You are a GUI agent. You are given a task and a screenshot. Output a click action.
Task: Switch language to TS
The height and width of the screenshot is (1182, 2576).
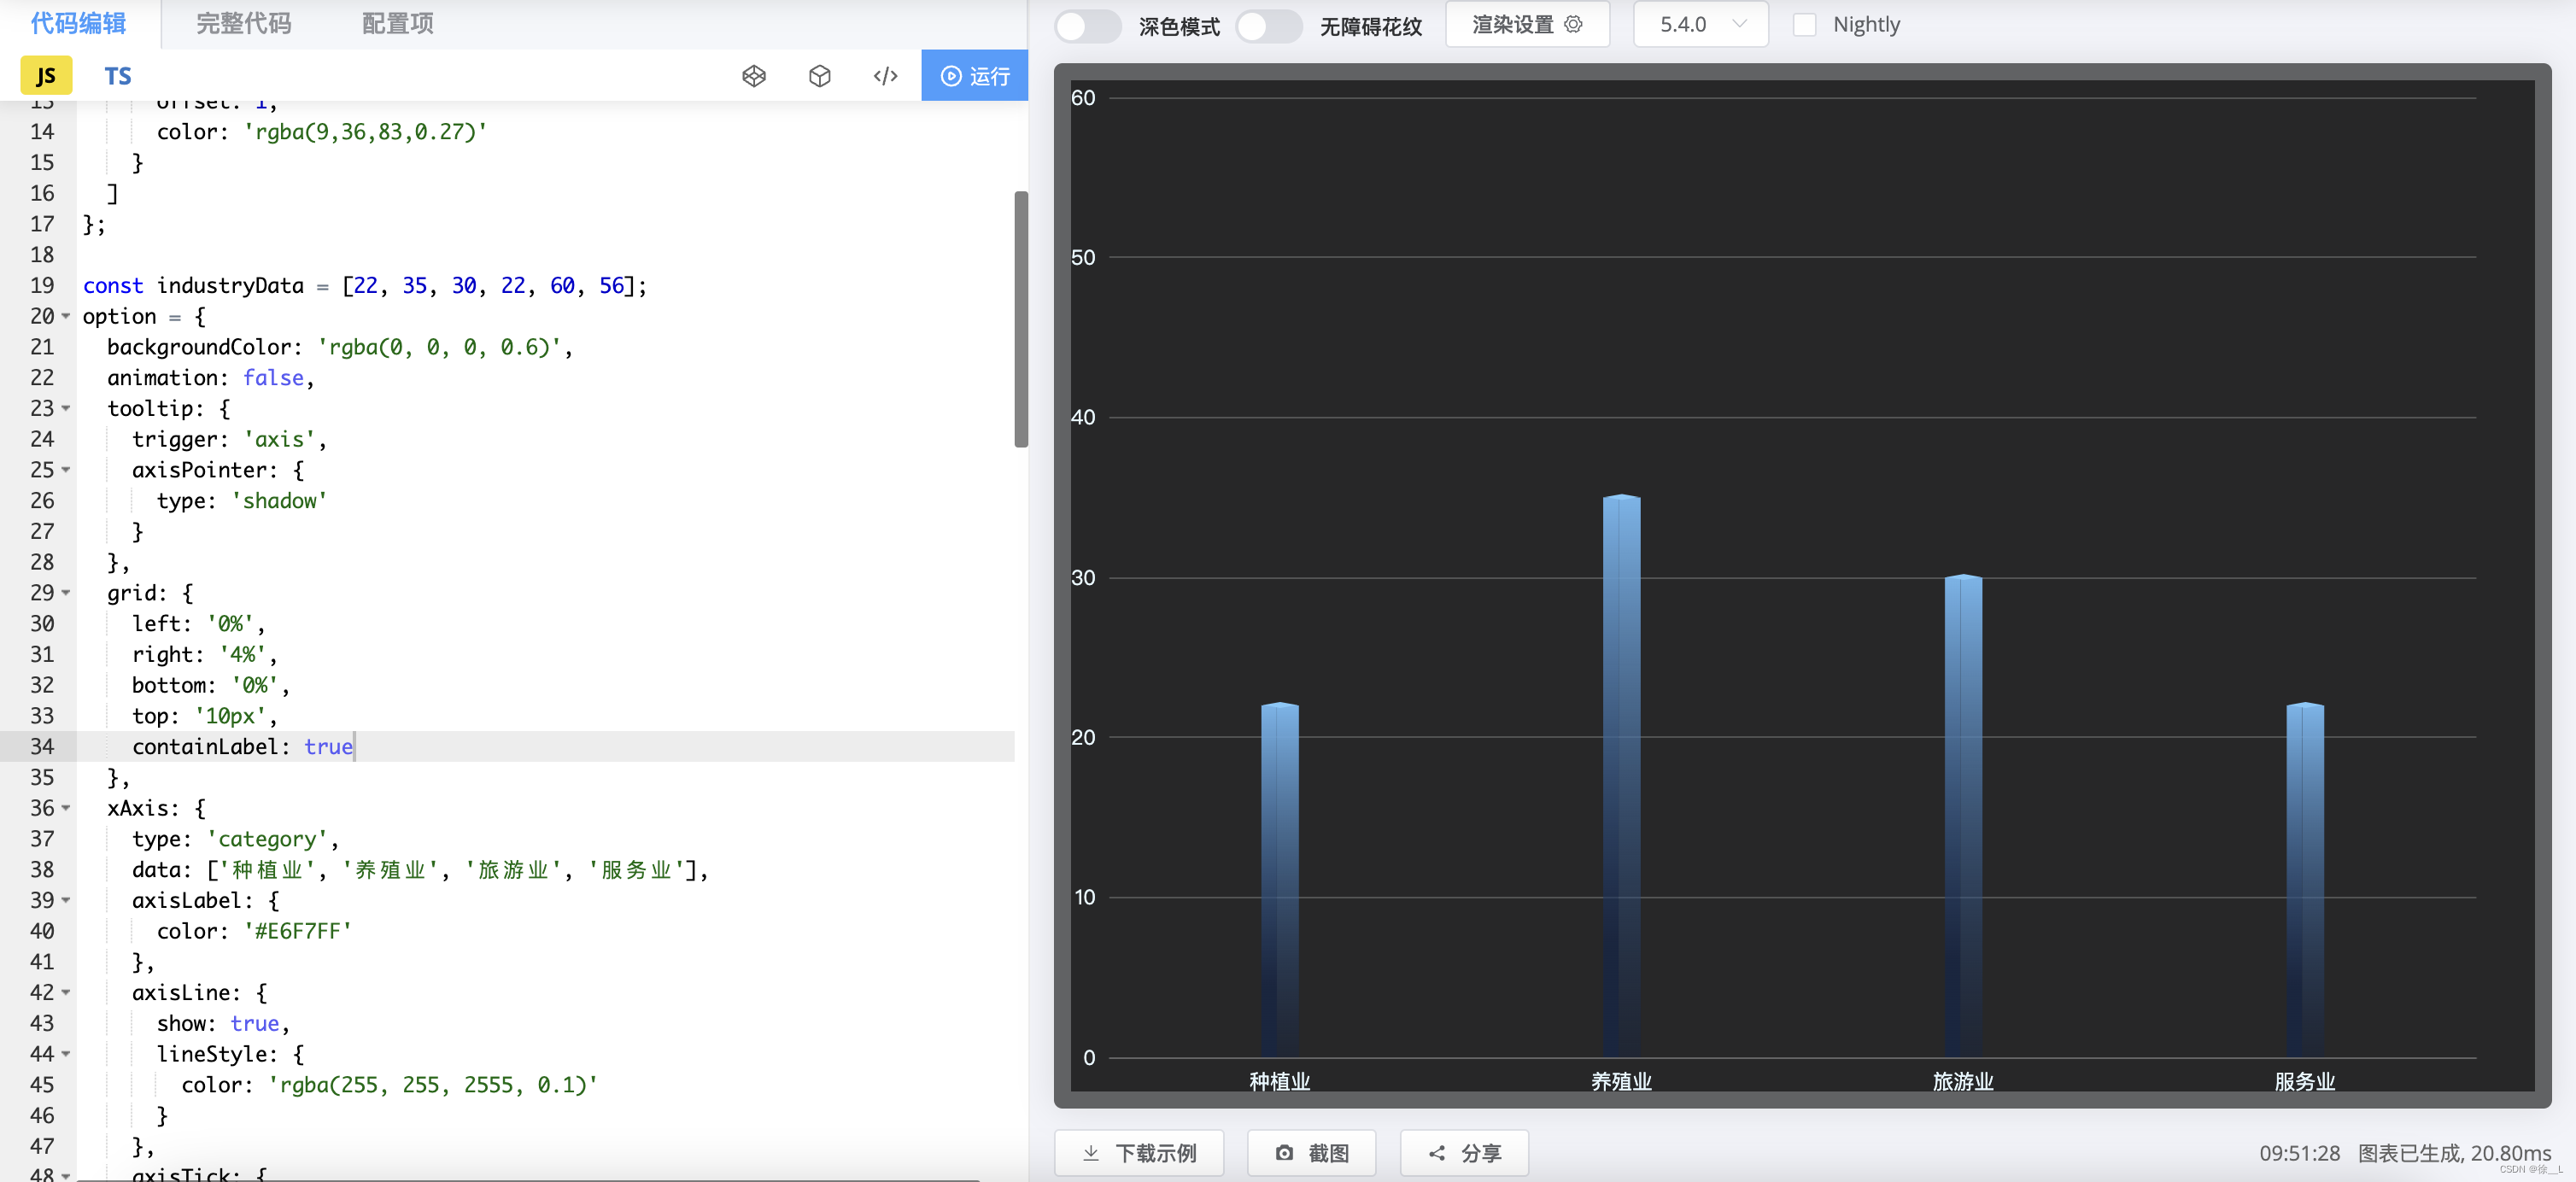[118, 76]
